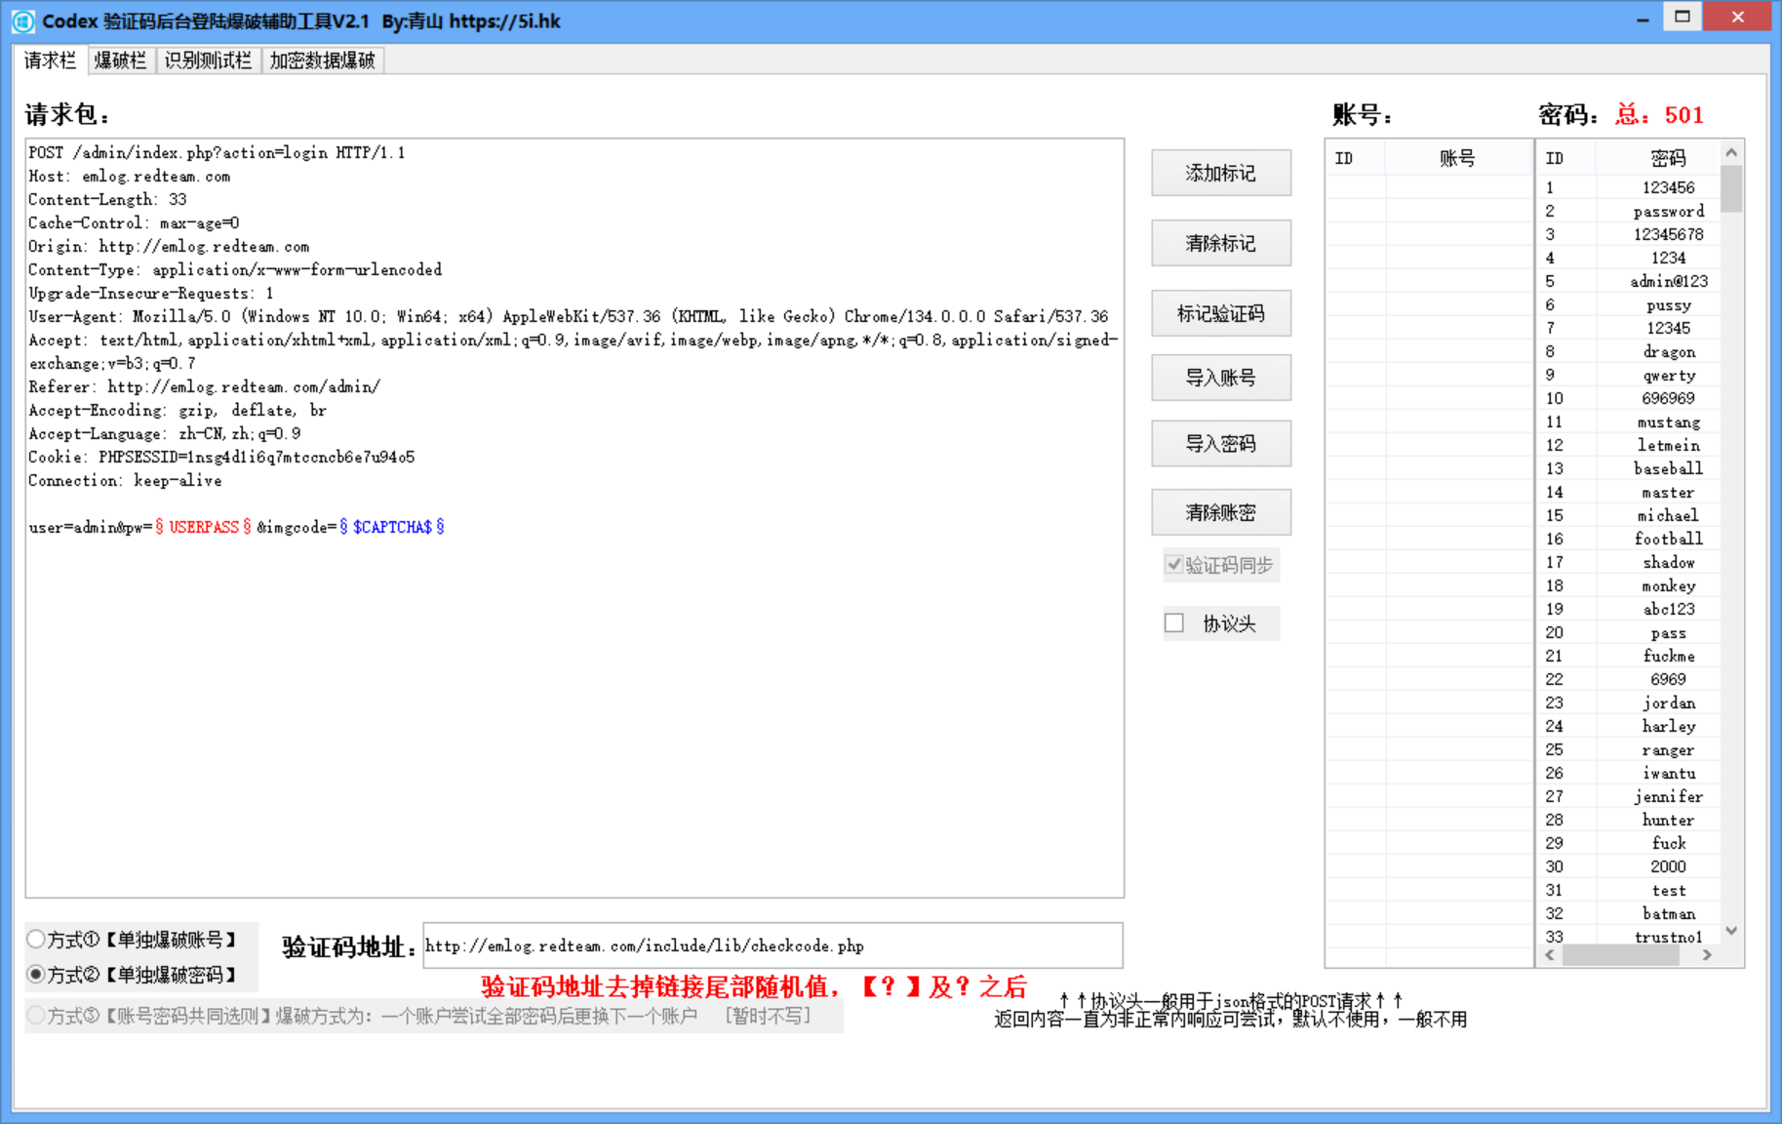Select password row '696969'
The image size is (1782, 1124).
click(1629, 398)
